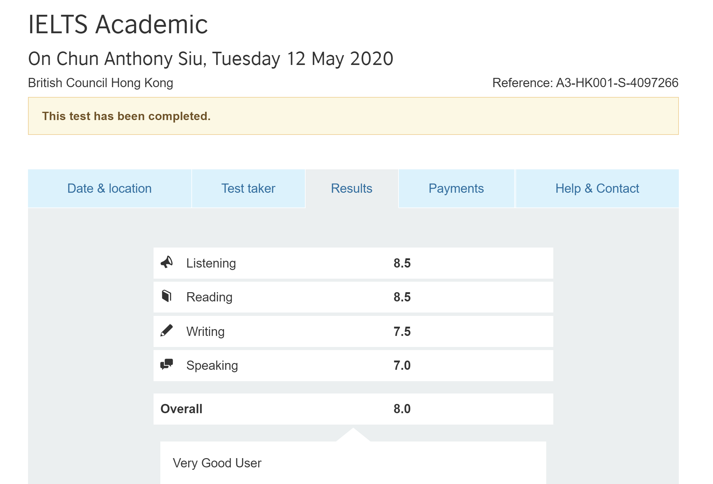
Task: Click the Overall score row
Action: tap(353, 409)
